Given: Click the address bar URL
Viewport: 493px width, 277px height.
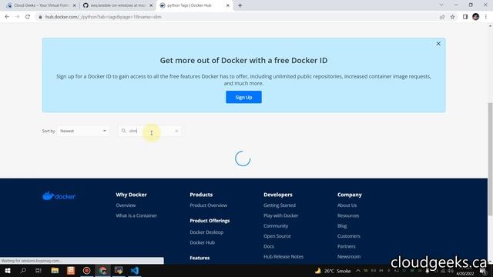Looking at the screenshot, I should [103, 17].
